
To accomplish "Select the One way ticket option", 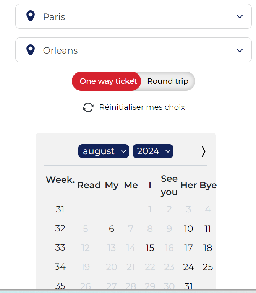I will pyautogui.click(x=106, y=81).
